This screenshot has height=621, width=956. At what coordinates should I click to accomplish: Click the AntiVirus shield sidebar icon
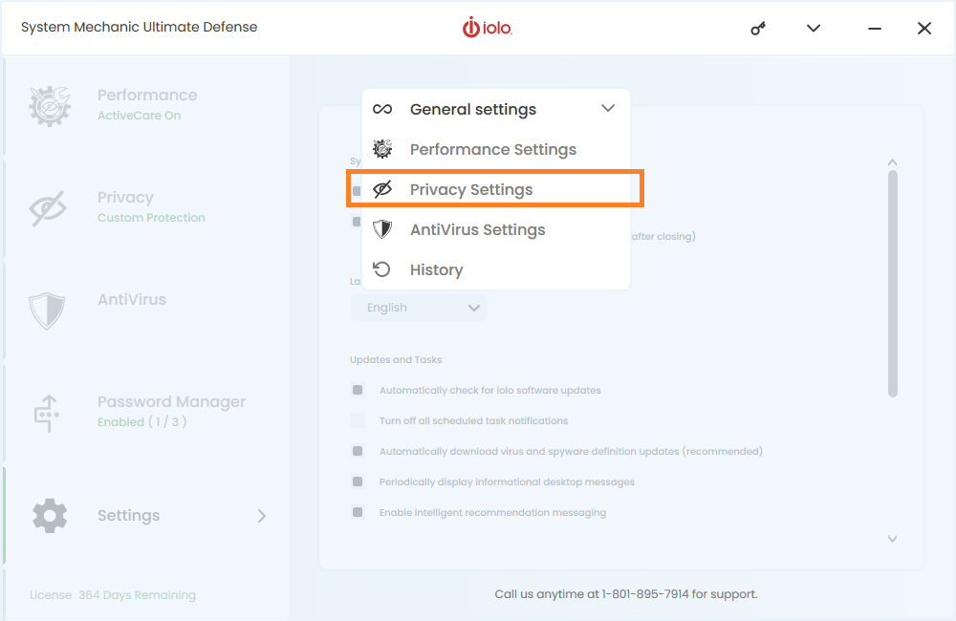[47, 310]
